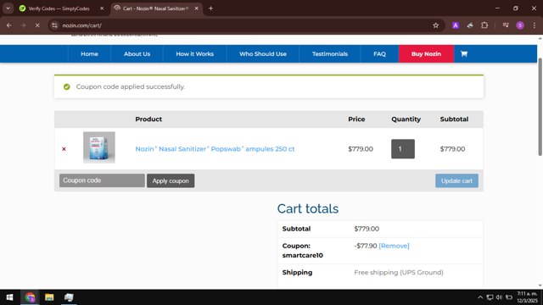Open the Windows Start menu
The width and height of the screenshot is (543, 305).
pos(9,297)
